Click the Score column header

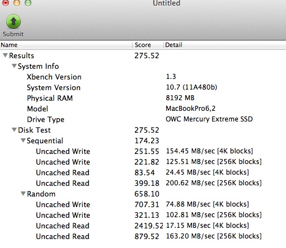[148, 45]
